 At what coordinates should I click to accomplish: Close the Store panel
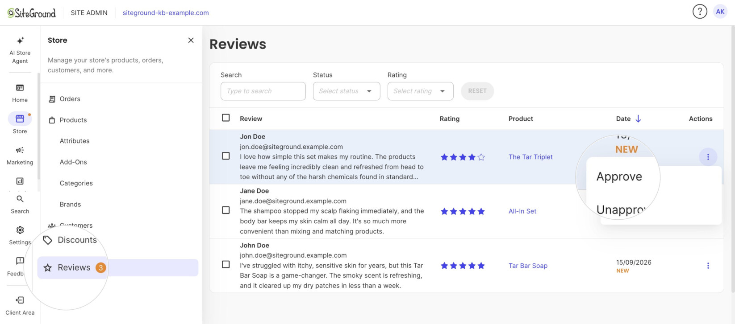[x=191, y=40]
